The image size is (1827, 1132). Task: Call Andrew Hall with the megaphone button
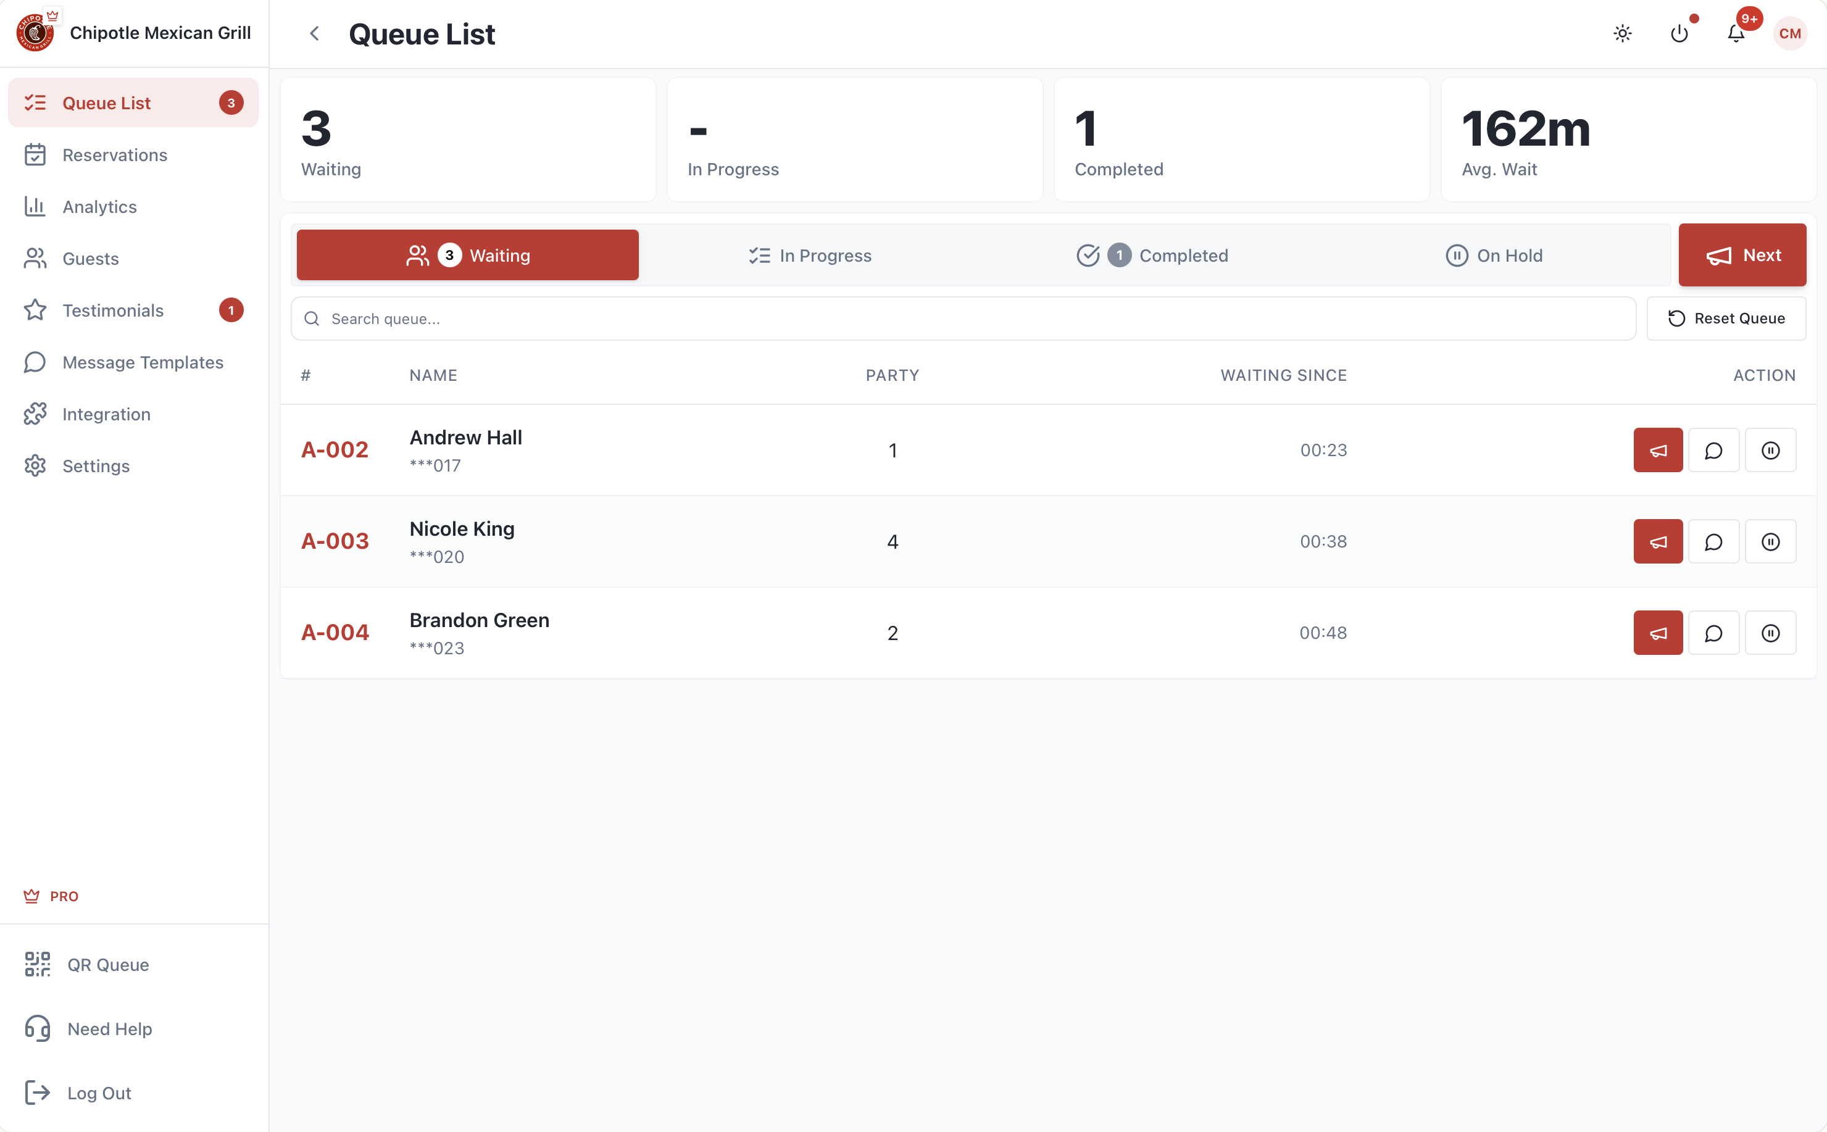pos(1657,450)
